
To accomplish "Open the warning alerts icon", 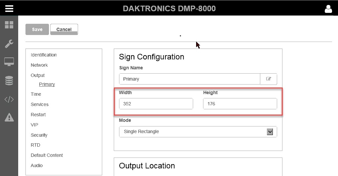I will [x=9, y=117].
